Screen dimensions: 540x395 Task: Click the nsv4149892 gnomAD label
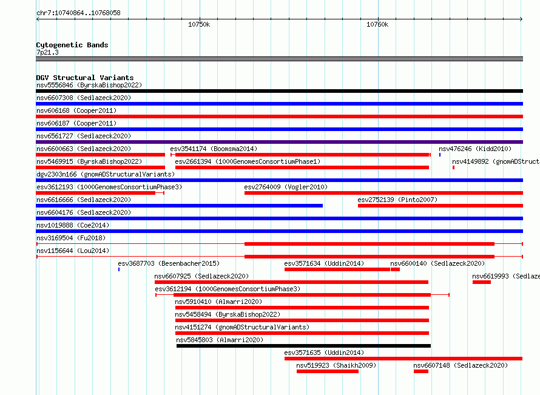coord(496,161)
